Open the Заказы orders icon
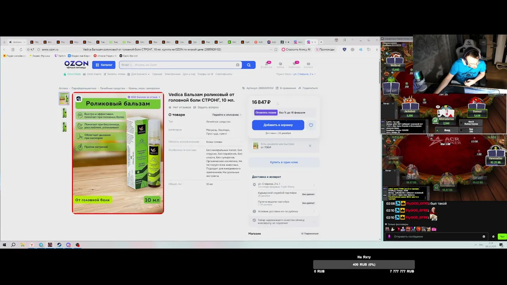This screenshot has width=507, height=285. coord(280,65)
